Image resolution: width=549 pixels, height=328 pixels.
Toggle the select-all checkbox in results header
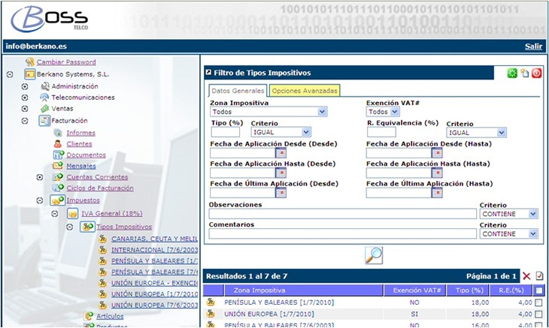coord(538,290)
